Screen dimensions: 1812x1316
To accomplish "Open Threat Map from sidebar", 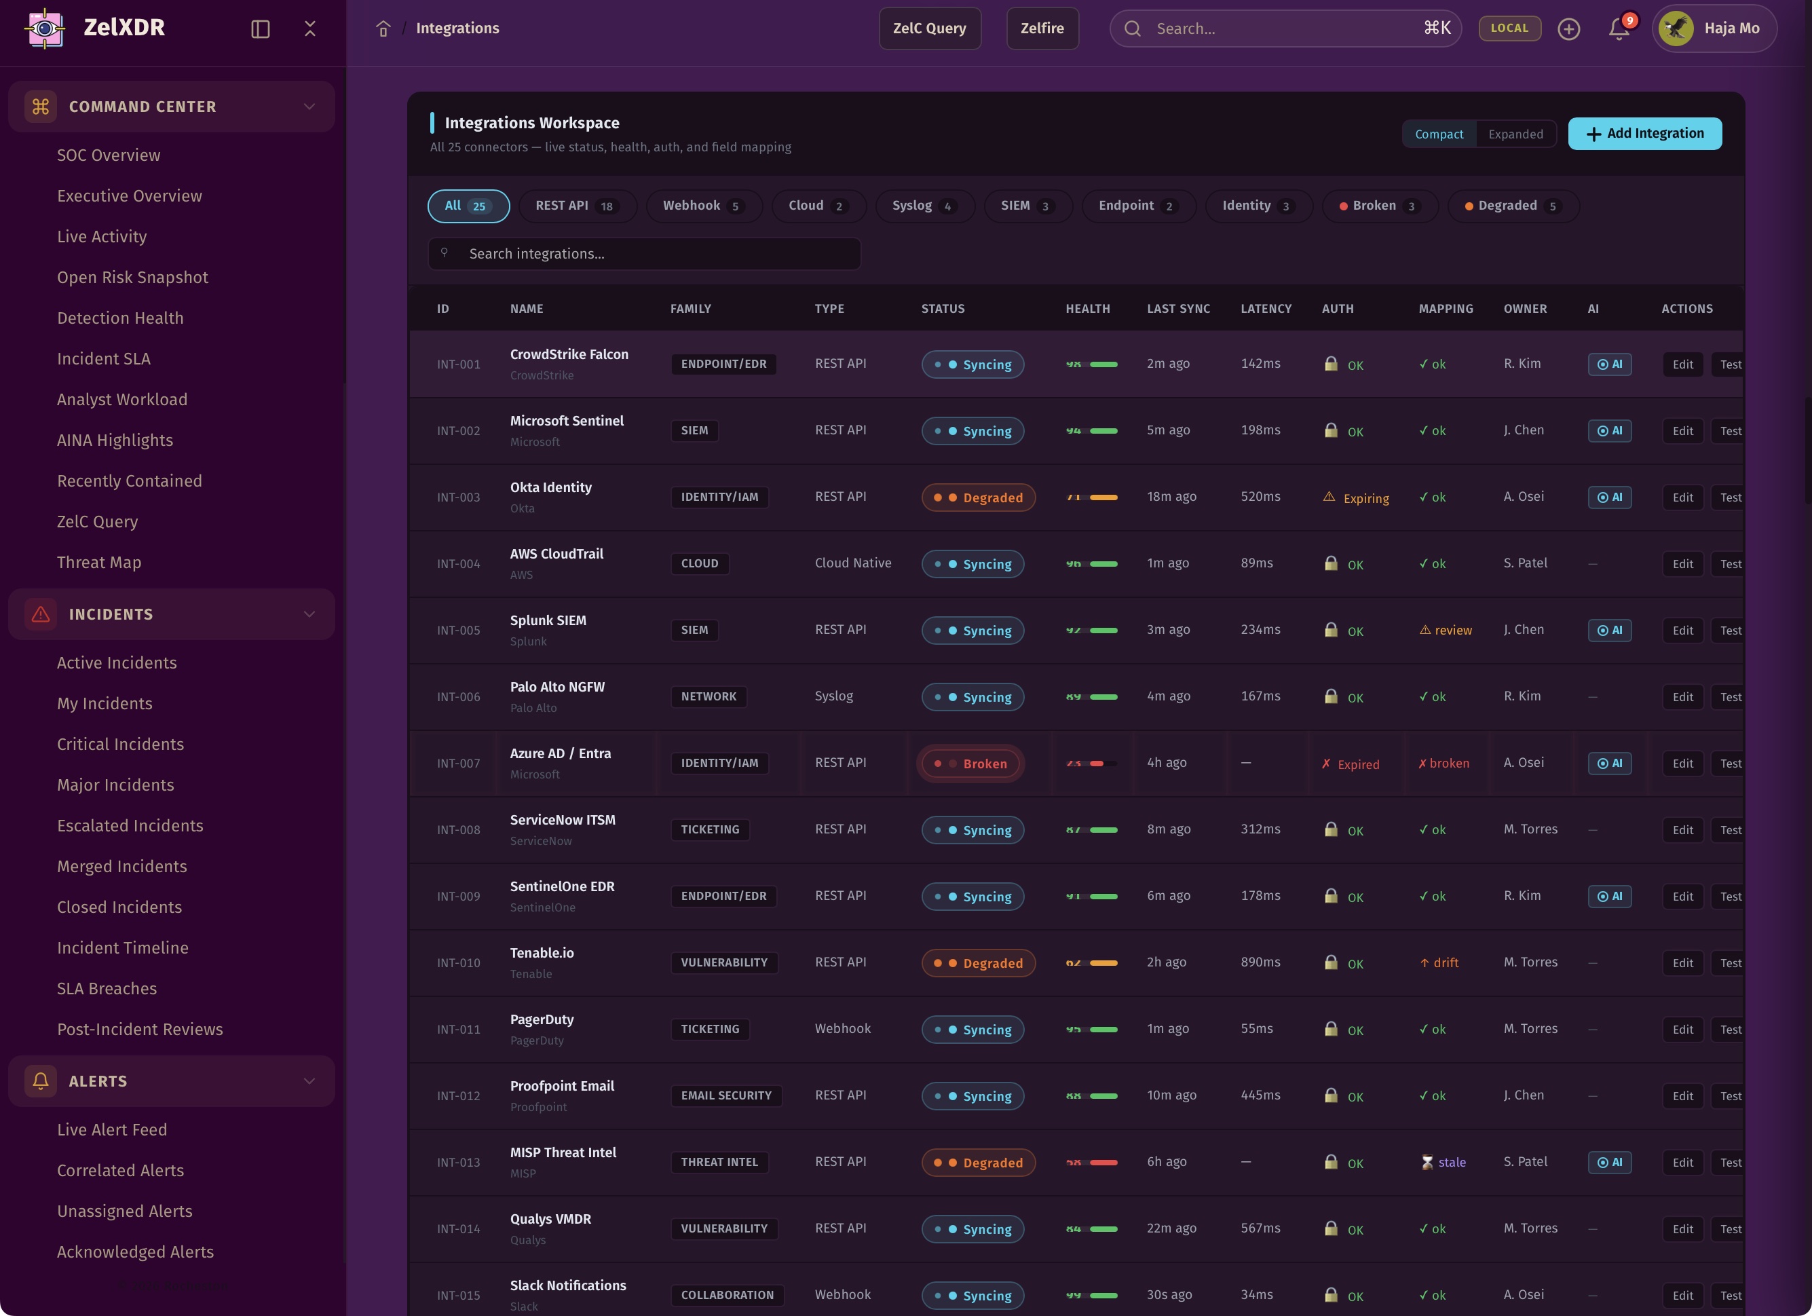I will (x=99, y=563).
